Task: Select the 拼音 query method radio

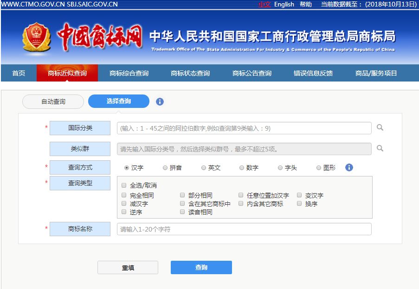Action: (165, 168)
